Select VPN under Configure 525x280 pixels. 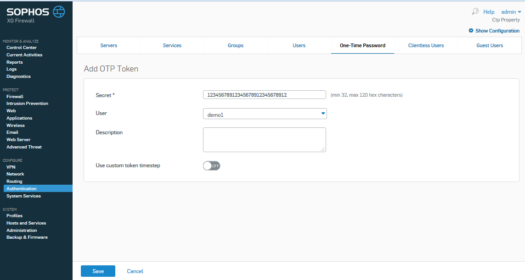click(x=11, y=167)
